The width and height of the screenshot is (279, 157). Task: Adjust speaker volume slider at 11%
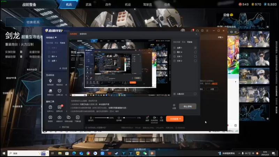point(129,118)
